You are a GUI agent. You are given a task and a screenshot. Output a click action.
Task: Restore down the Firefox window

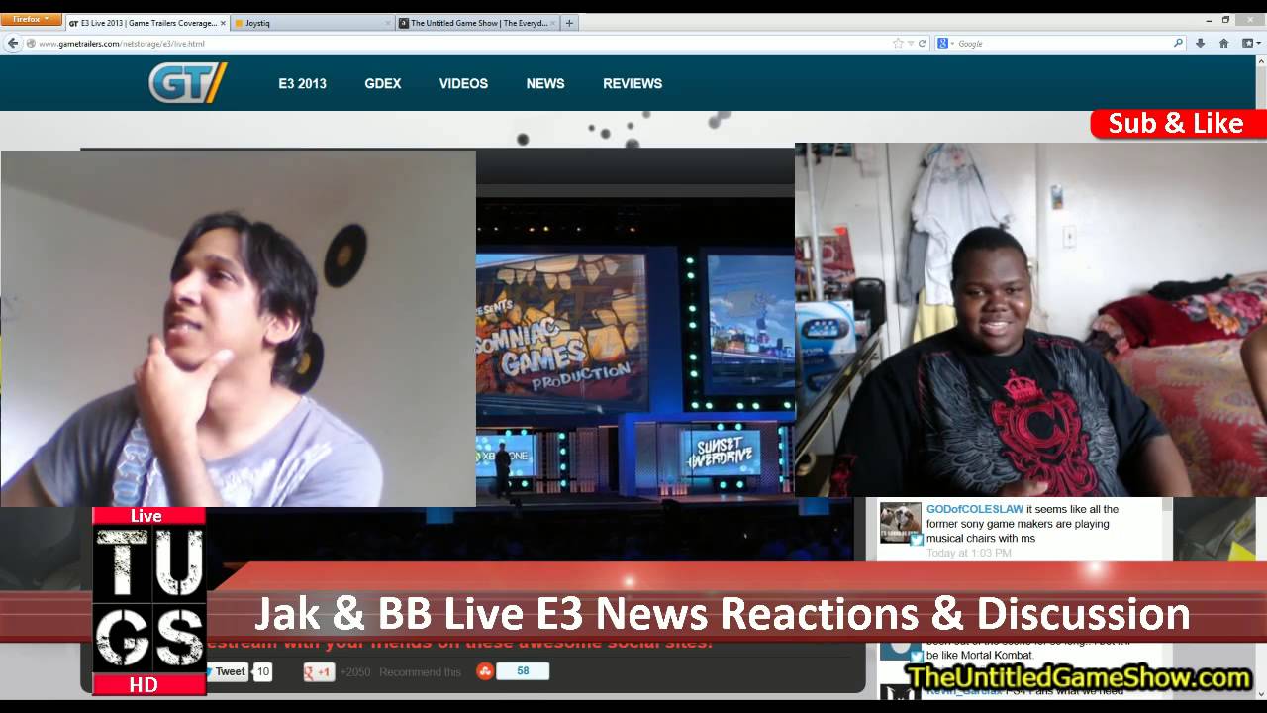[x=1225, y=20]
